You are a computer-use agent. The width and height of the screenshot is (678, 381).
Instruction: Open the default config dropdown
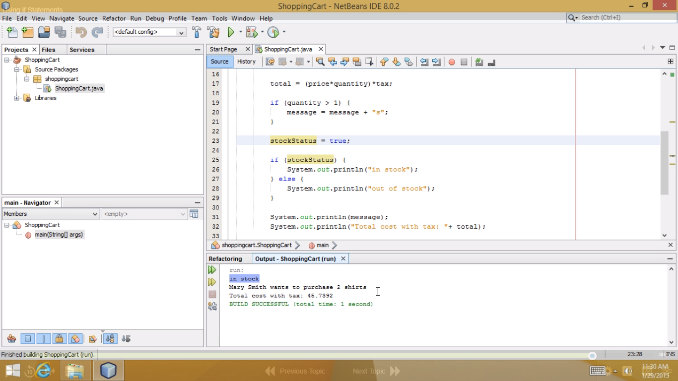coord(149,32)
